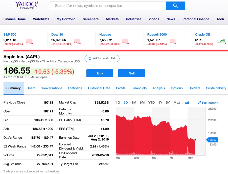Set chart range to YTD
This screenshot has width=228, height=174.
click(x=151, y=103)
